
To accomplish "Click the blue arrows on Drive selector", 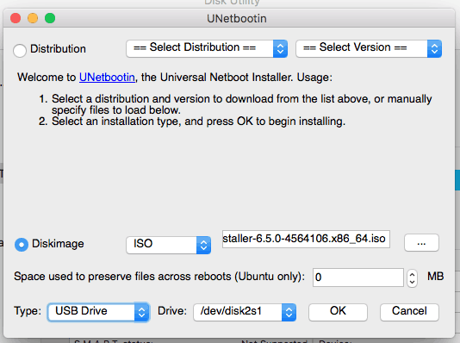I will pos(289,312).
